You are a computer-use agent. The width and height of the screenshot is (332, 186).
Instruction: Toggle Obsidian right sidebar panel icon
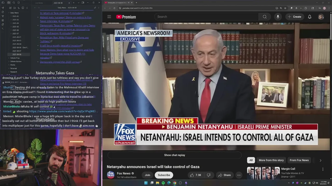coord(83,3)
